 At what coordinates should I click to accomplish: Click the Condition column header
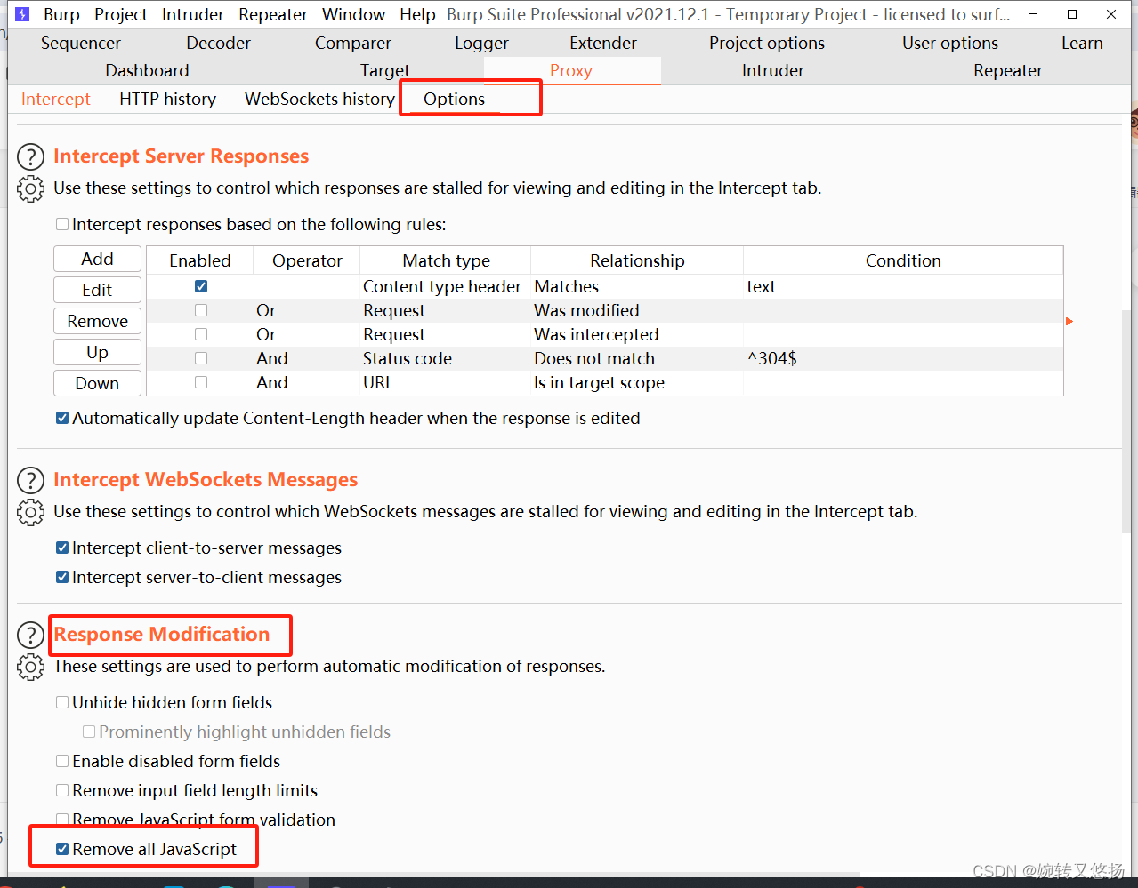point(903,260)
